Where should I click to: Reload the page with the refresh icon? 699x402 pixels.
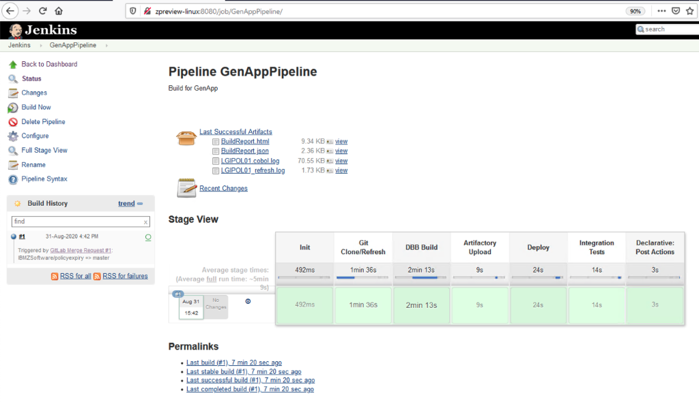43,11
